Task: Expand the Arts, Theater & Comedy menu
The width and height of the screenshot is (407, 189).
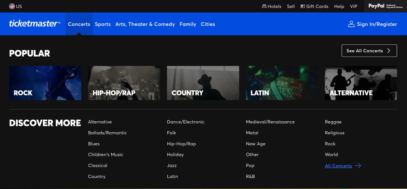Action: pyautogui.click(x=145, y=24)
